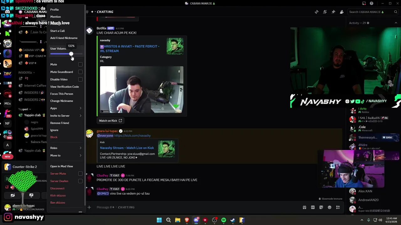Click the User Volume slider handle
Viewport: 401px width, 225px height.
tap(71, 54)
